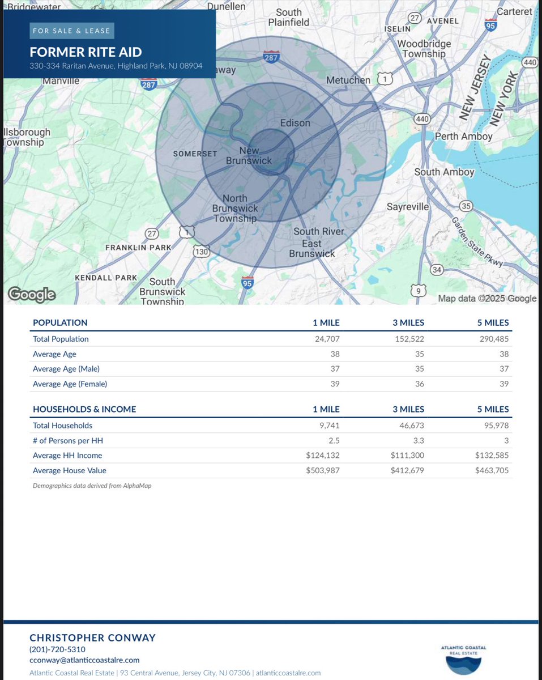Click the Average HH Income row label

click(67, 456)
